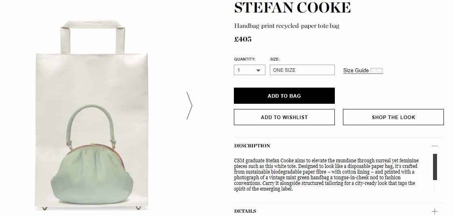454x216 pixels.
Task: Show the next product image with the arrow
Action: [x=189, y=106]
